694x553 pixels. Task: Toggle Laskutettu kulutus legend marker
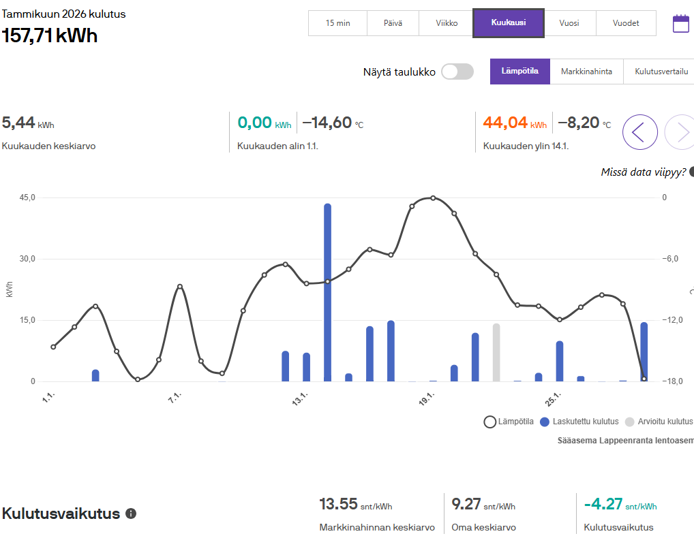(545, 422)
